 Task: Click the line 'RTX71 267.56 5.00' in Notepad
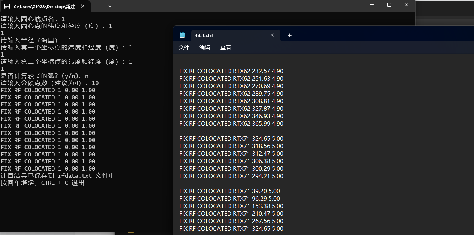click(x=231, y=221)
